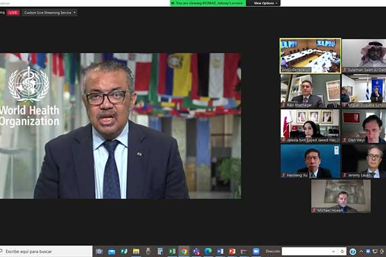Click muted mic icon beside Michael Howell
386x257 pixels.
tap(314, 210)
